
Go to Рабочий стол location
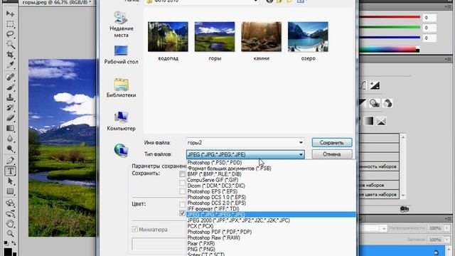(122, 55)
